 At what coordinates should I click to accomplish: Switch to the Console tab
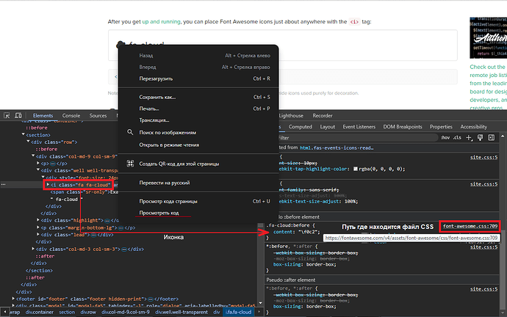pyautogui.click(x=71, y=116)
